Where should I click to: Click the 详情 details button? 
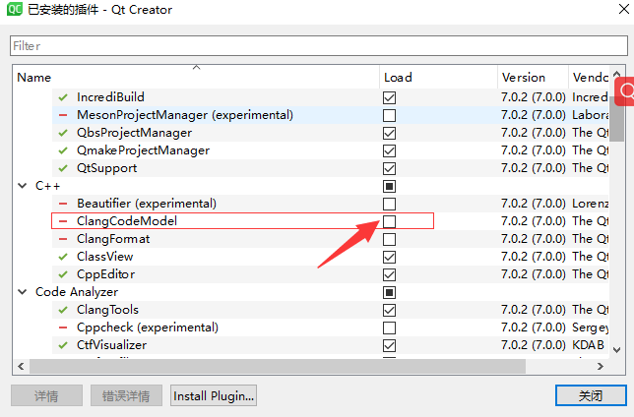pyautogui.click(x=46, y=395)
